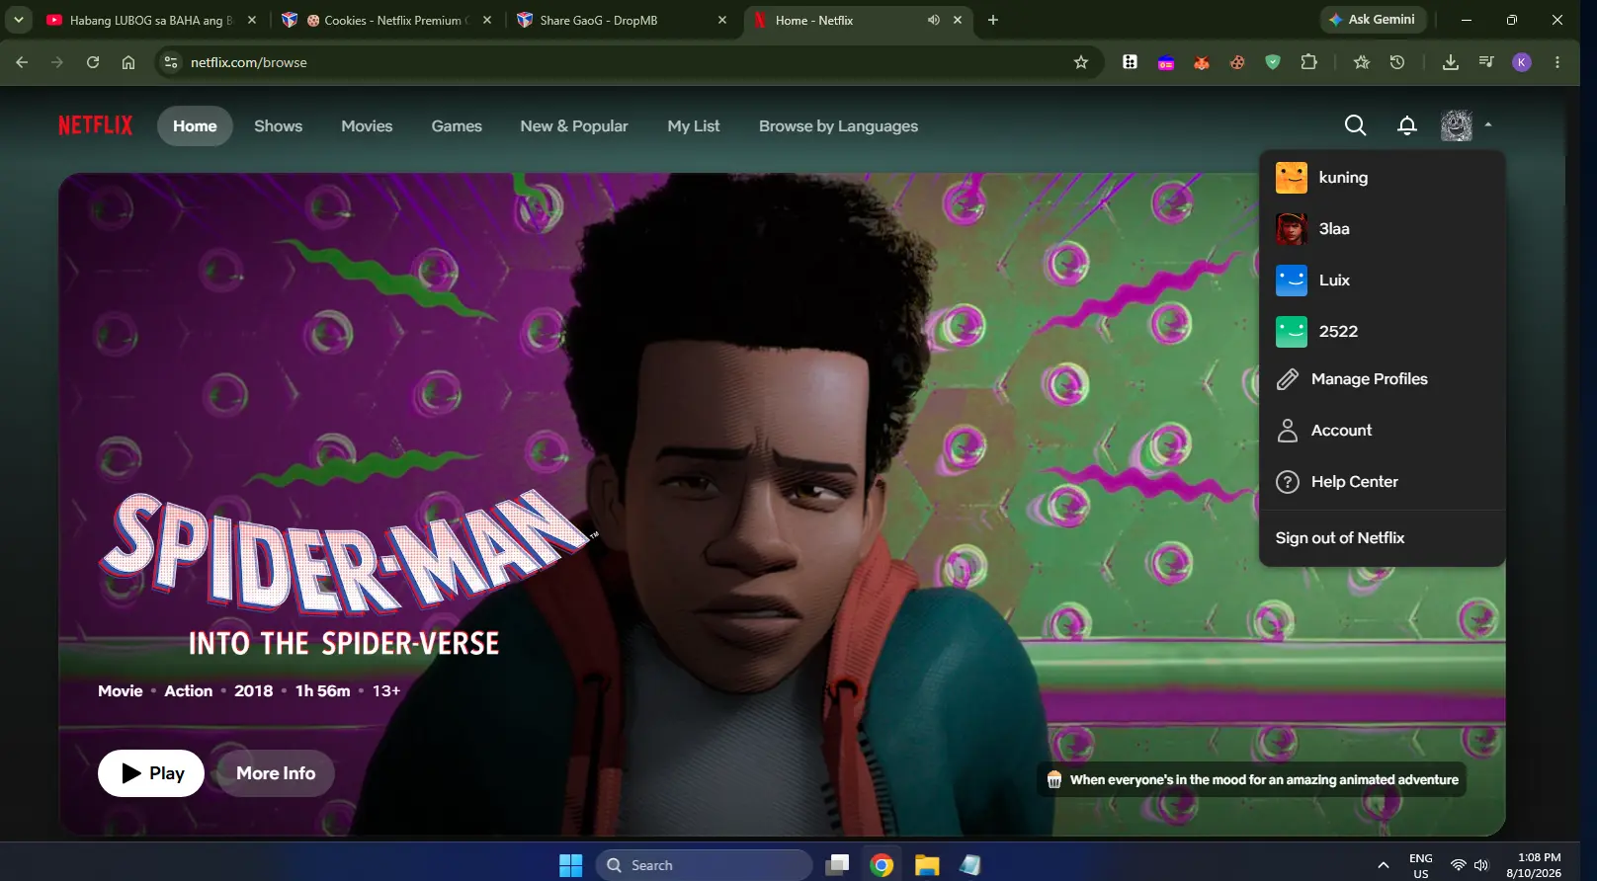Close the Home - Netflix tab
Screen dimensions: 1597x881
(958, 20)
